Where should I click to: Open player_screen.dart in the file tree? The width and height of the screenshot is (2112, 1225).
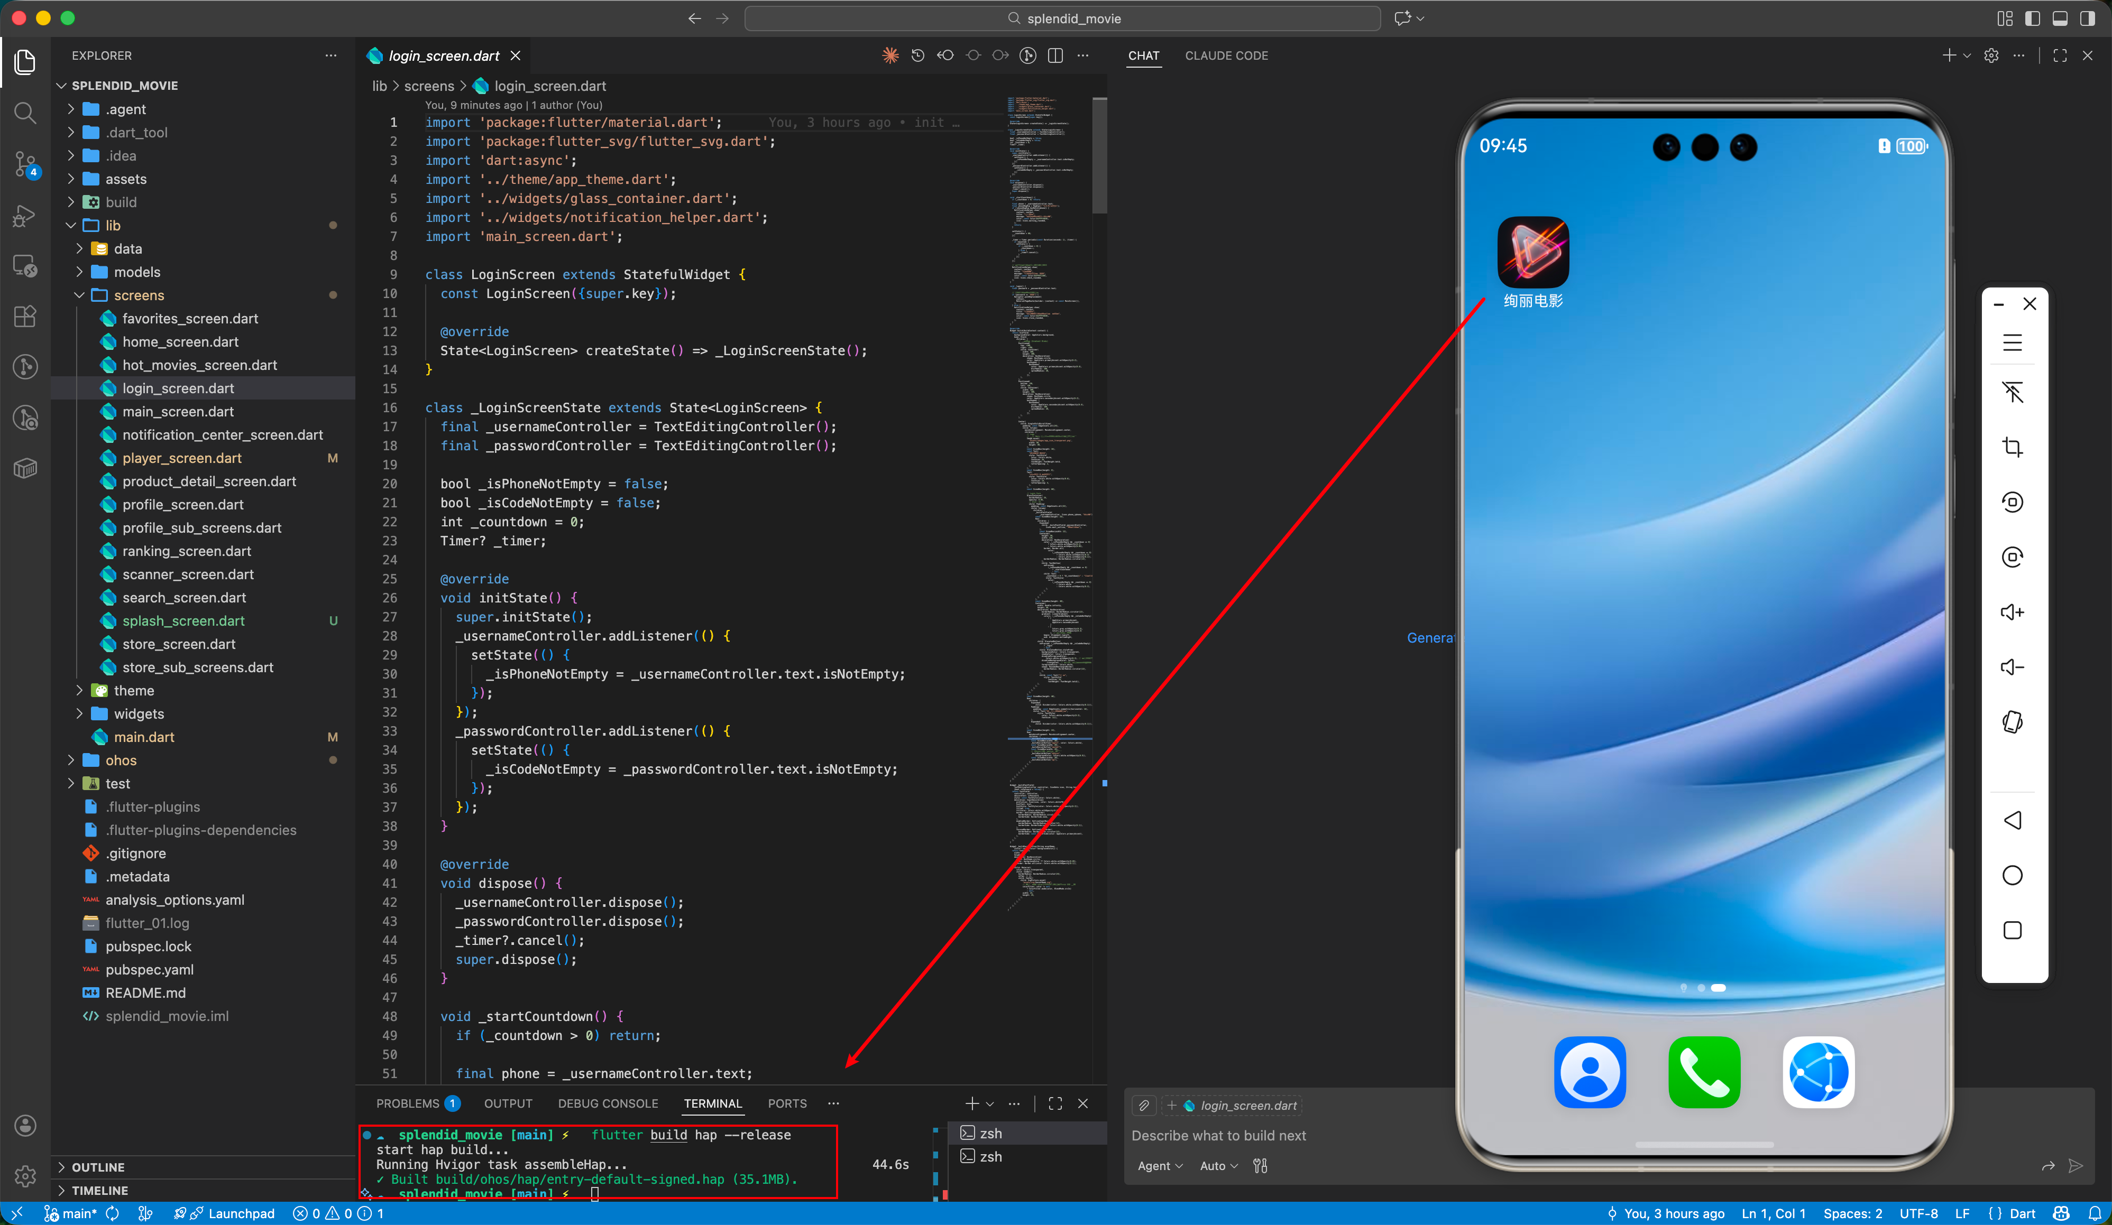coord(182,458)
